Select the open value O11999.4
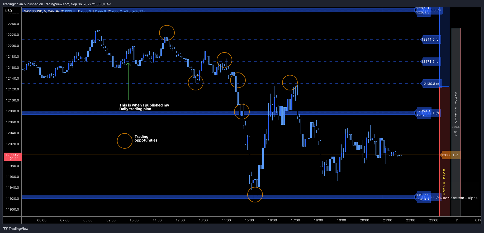 [x=68, y=11]
